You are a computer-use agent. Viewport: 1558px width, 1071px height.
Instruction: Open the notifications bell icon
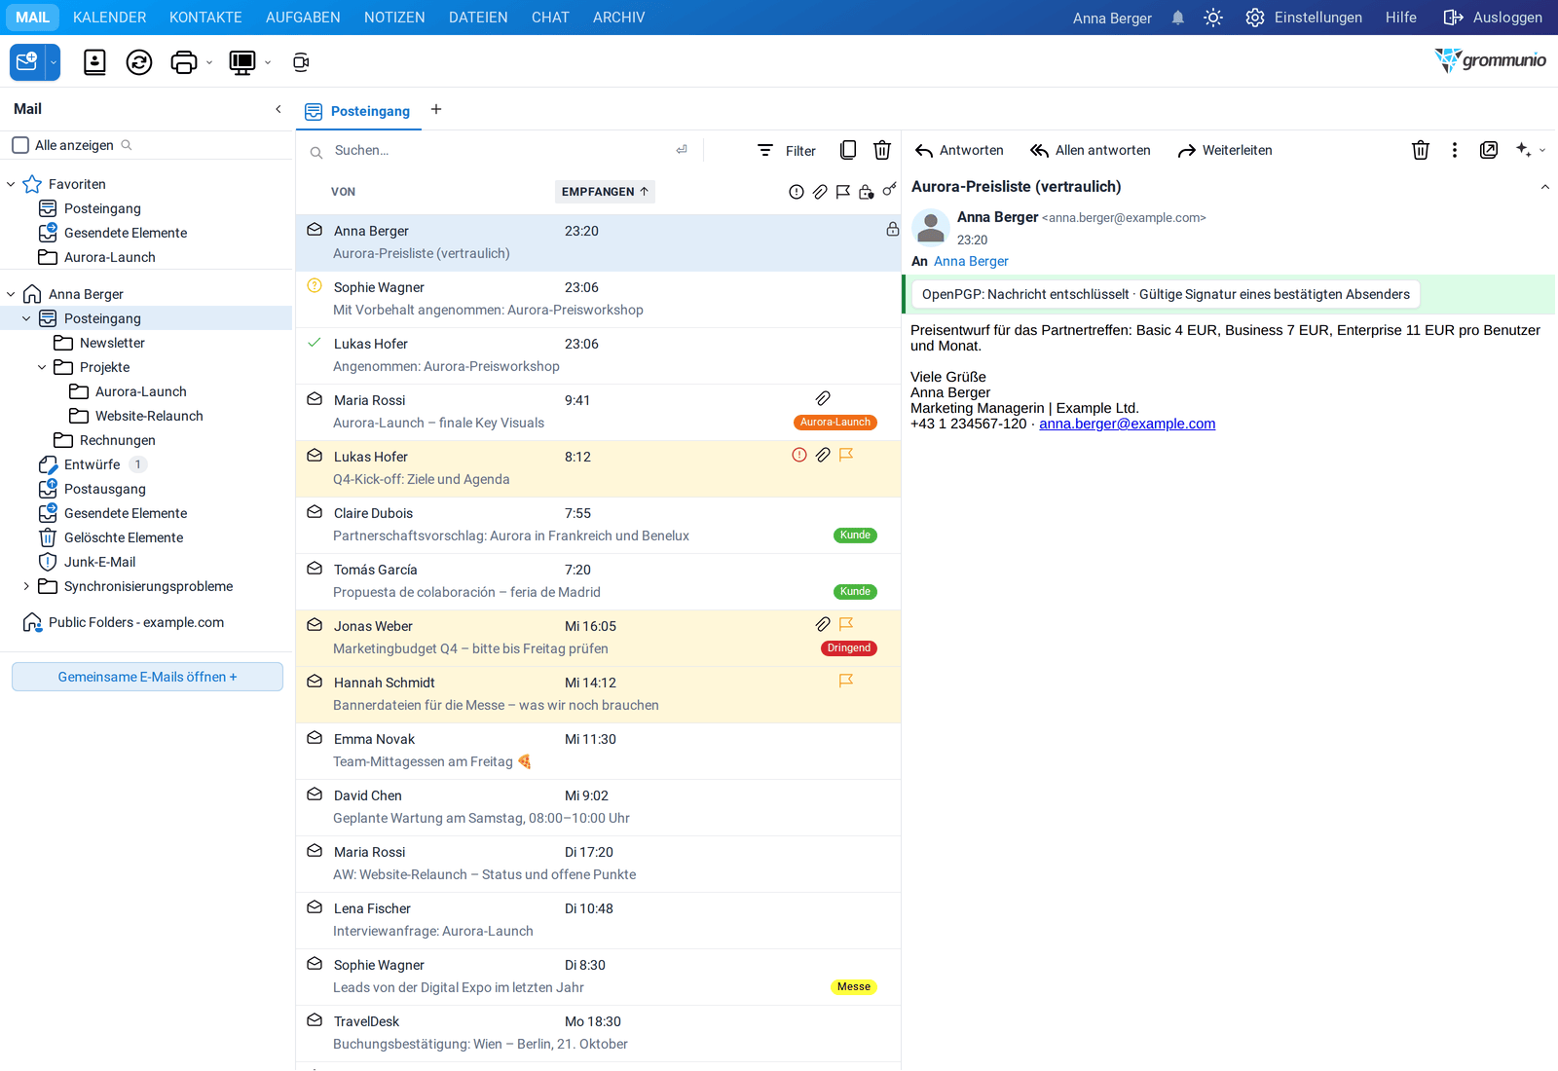click(1178, 18)
